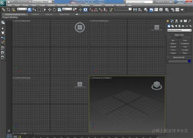Activate the Select and Move tool
The width and height of the screenshot is (193, 138).
click(x=50, y=10)
